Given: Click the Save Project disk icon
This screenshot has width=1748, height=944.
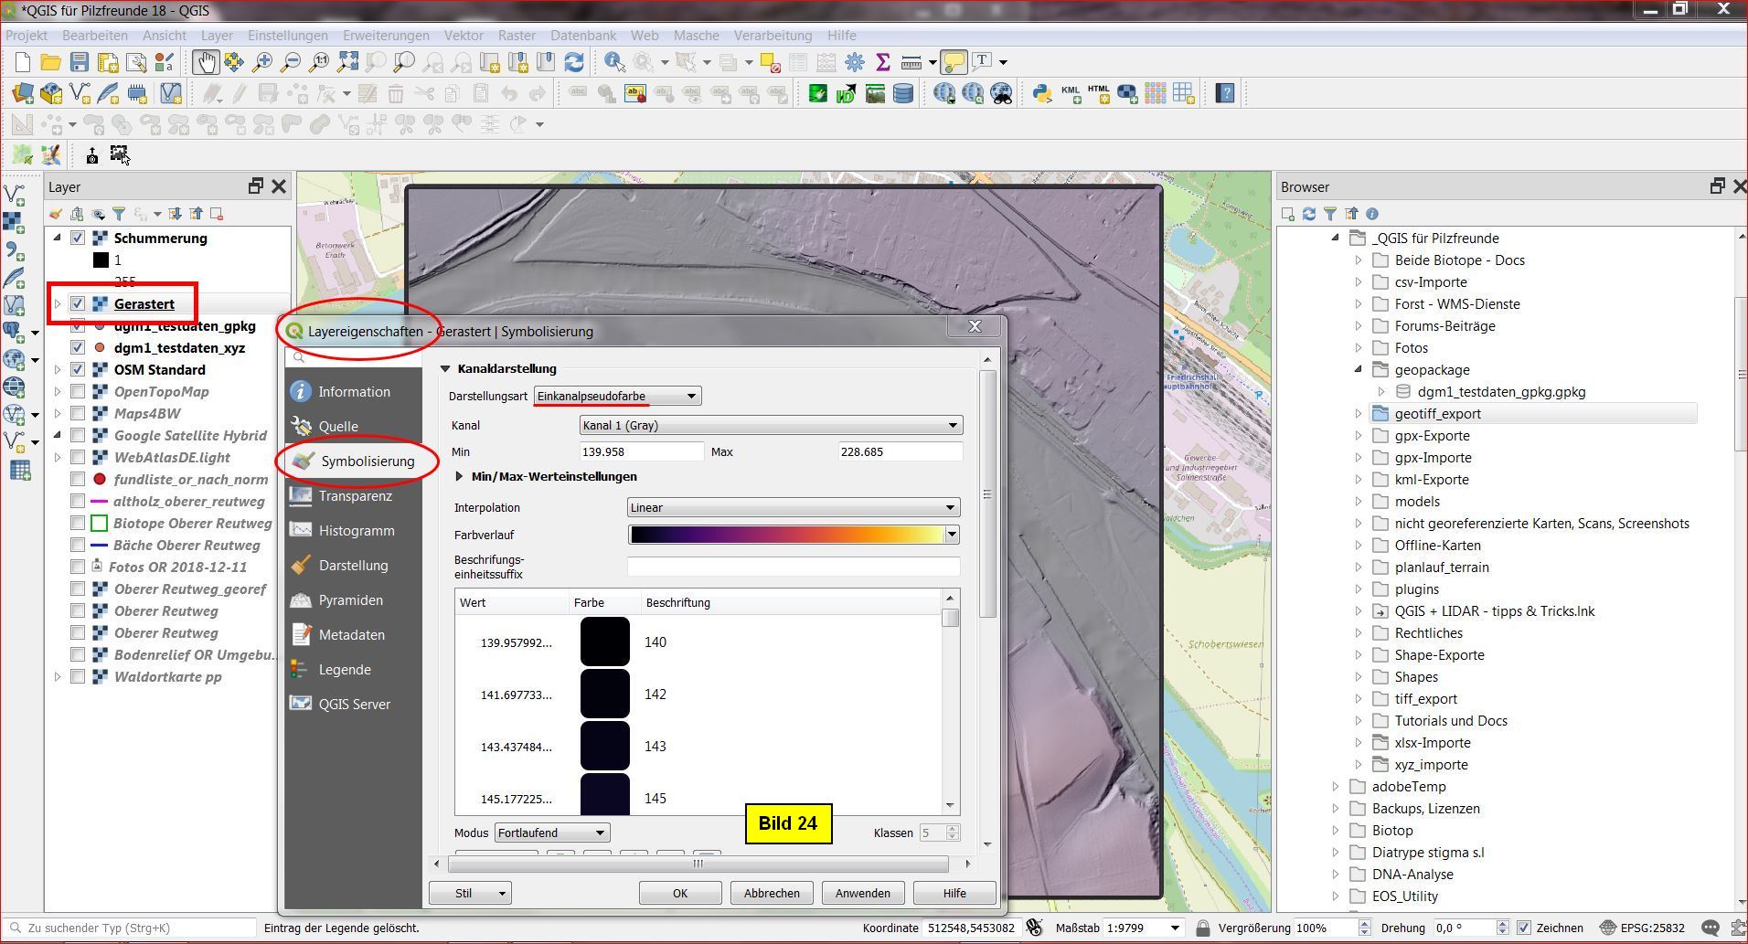Looking at the screenshot, I should pos(80,62).
